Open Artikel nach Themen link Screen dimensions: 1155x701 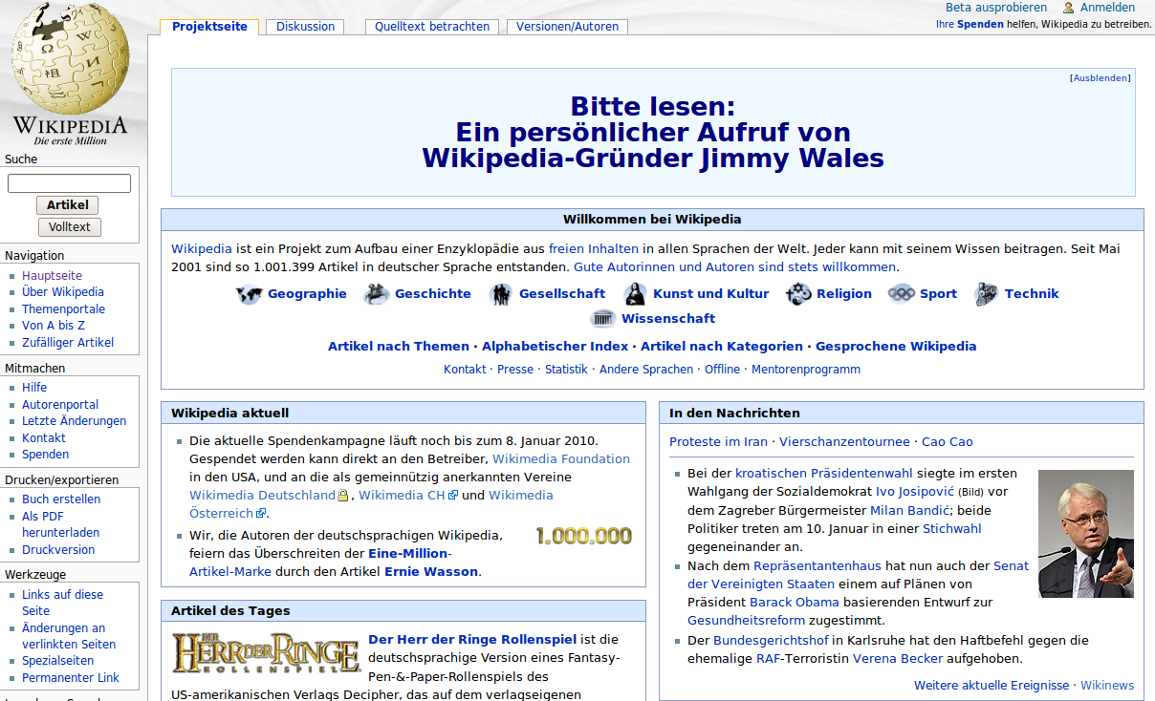pyautogui.click(x=399, y=347)
